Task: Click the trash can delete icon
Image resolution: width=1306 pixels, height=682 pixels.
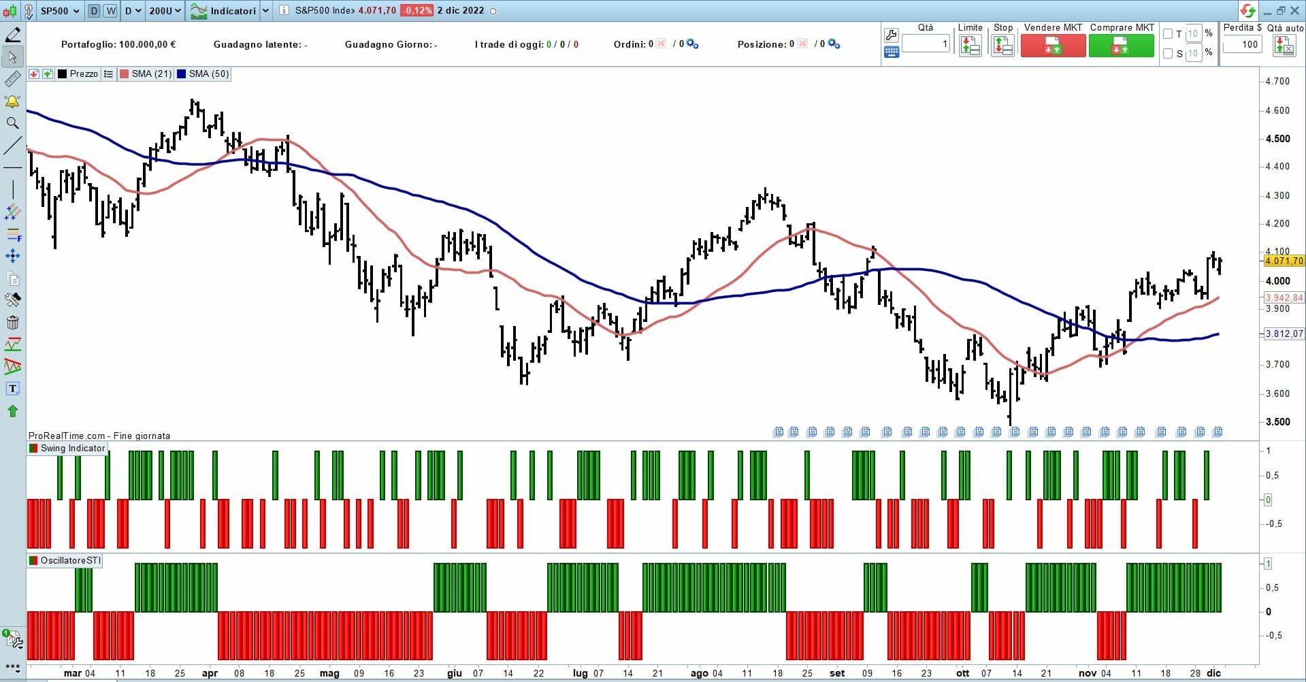Action: pyautogui.click(x=12, y=323)
